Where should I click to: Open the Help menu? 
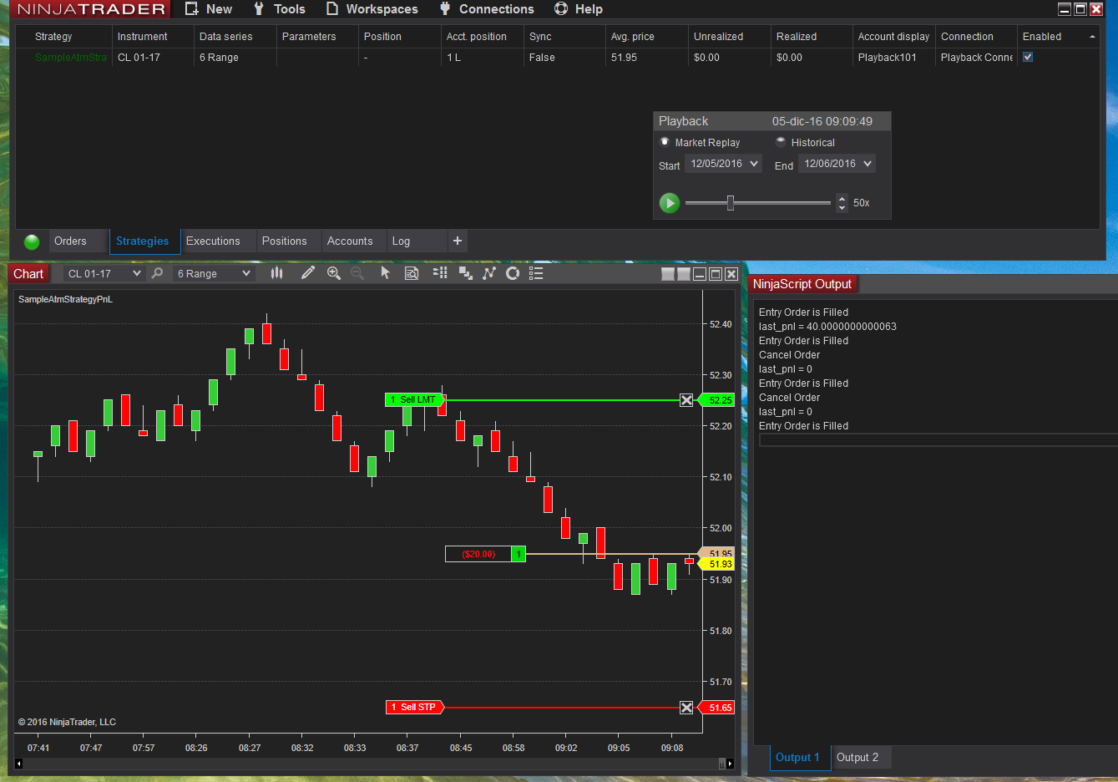pyautogui.click(x=579, y=9)
